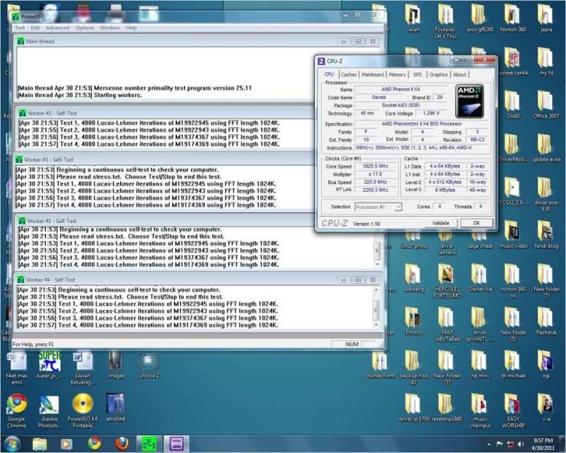The width and height of the screenshot is (566, 453).
Task: Show hidden system tray icons arrow
Action: tap(489, 445)
